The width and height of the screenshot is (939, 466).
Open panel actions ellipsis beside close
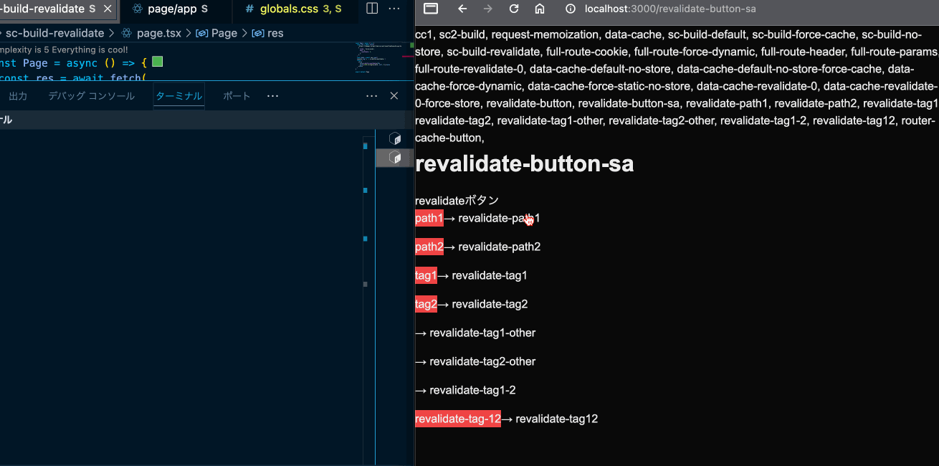click(x=371, y=96)
